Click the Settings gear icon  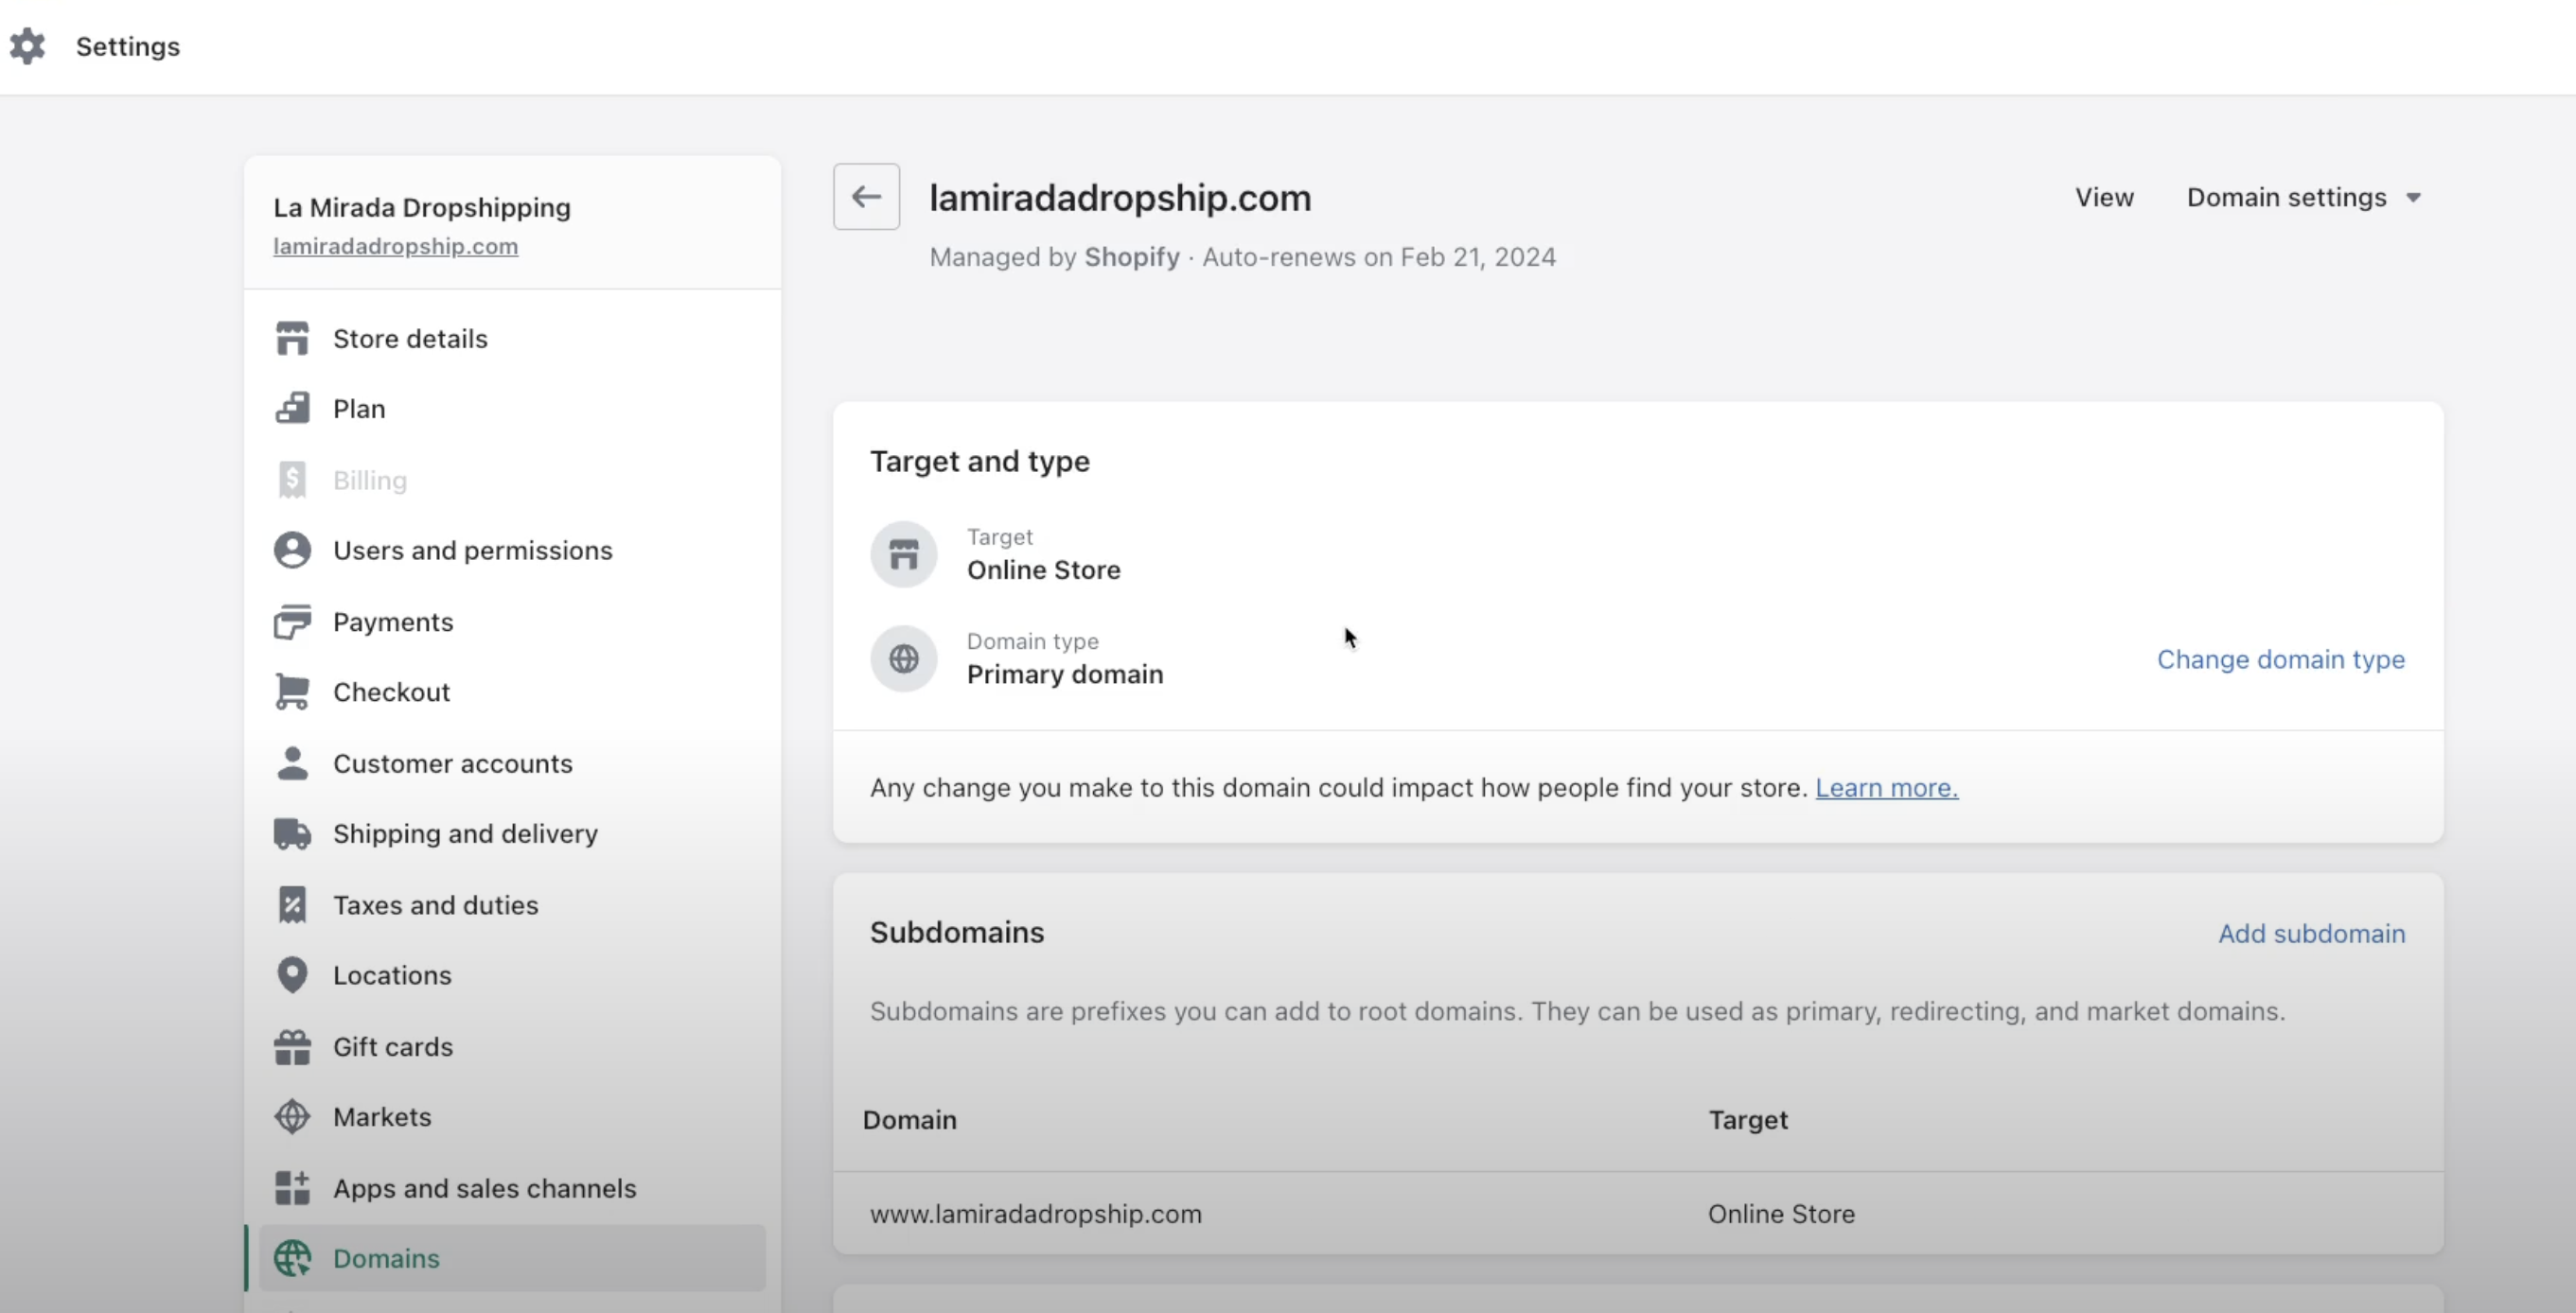point(28,46)
